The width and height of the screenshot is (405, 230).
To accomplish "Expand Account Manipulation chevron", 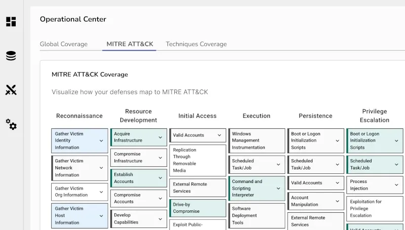I will pos(337,201).
